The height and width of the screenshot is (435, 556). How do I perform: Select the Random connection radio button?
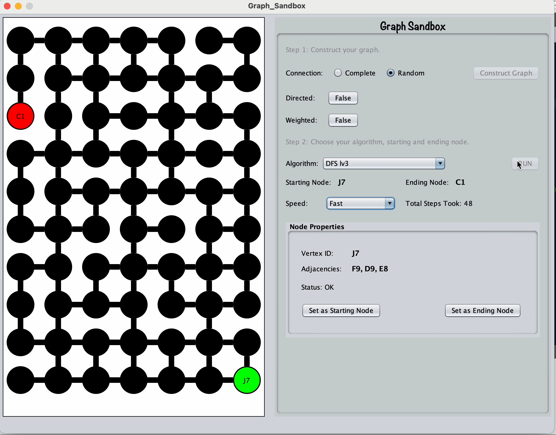point(390,73)
